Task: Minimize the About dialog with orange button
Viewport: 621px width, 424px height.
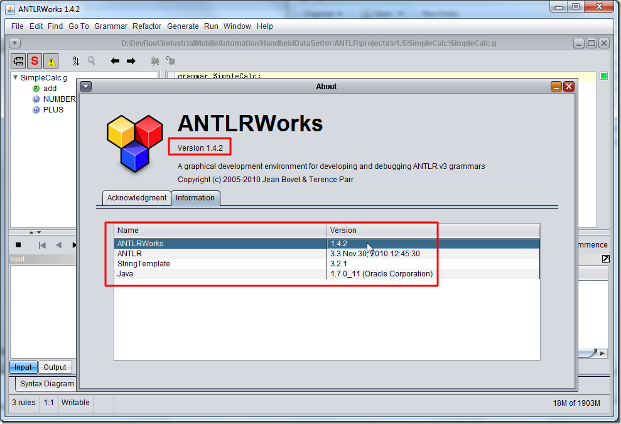Action: [x=556, y=87]
